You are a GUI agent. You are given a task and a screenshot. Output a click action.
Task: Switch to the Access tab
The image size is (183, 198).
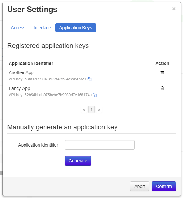[x=18, y=28]
